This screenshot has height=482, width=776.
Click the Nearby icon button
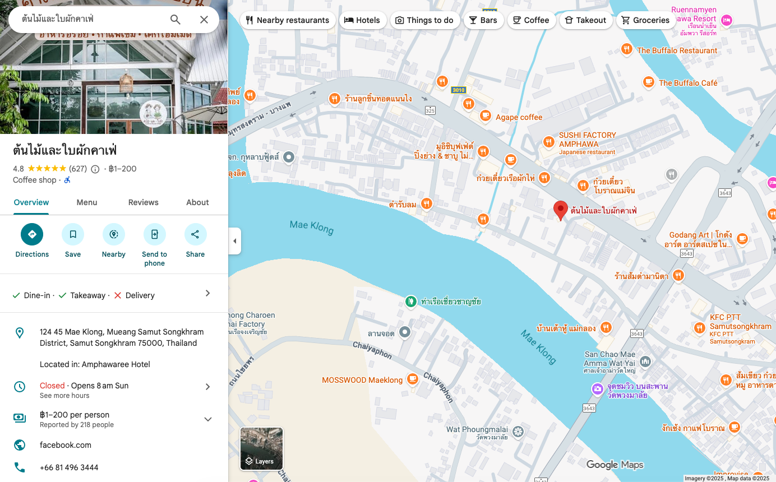[114, 234]
